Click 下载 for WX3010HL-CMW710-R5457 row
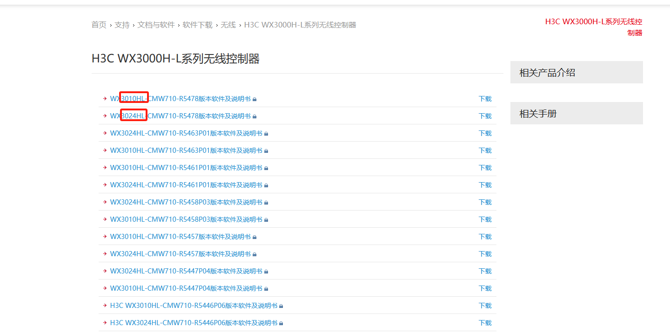The image size is (670, 334). coord(485,237)
